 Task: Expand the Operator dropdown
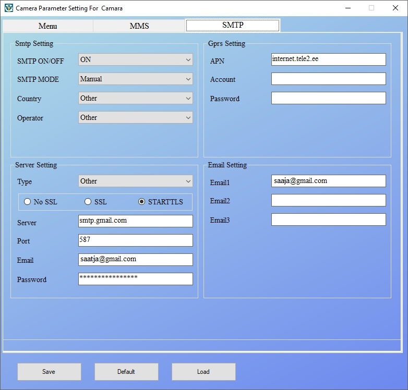point(135,118)
